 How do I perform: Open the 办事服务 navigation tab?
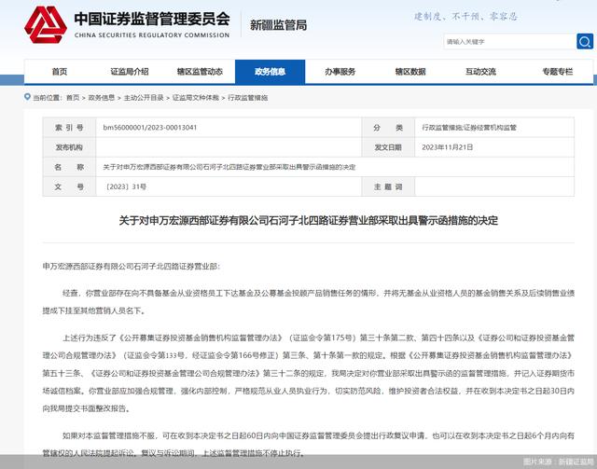tap(340, 72)
